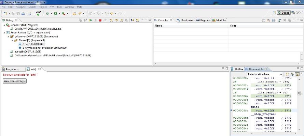Toggle Instruction Stepping Mode
The width and height of the screenshot is (304, 136).
click(x=133, y=20)
